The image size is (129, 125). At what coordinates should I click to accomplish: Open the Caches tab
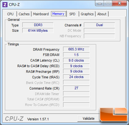24,14
